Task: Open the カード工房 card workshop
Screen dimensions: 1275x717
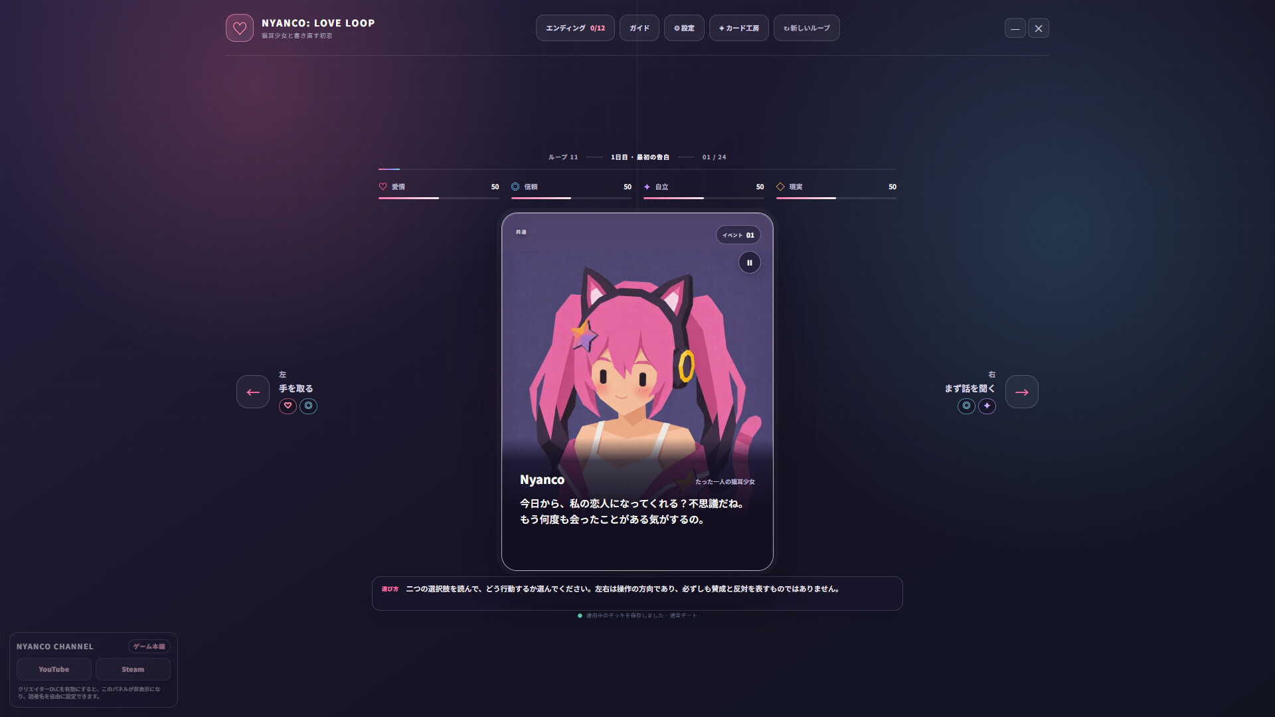Action: coord(739,28)
